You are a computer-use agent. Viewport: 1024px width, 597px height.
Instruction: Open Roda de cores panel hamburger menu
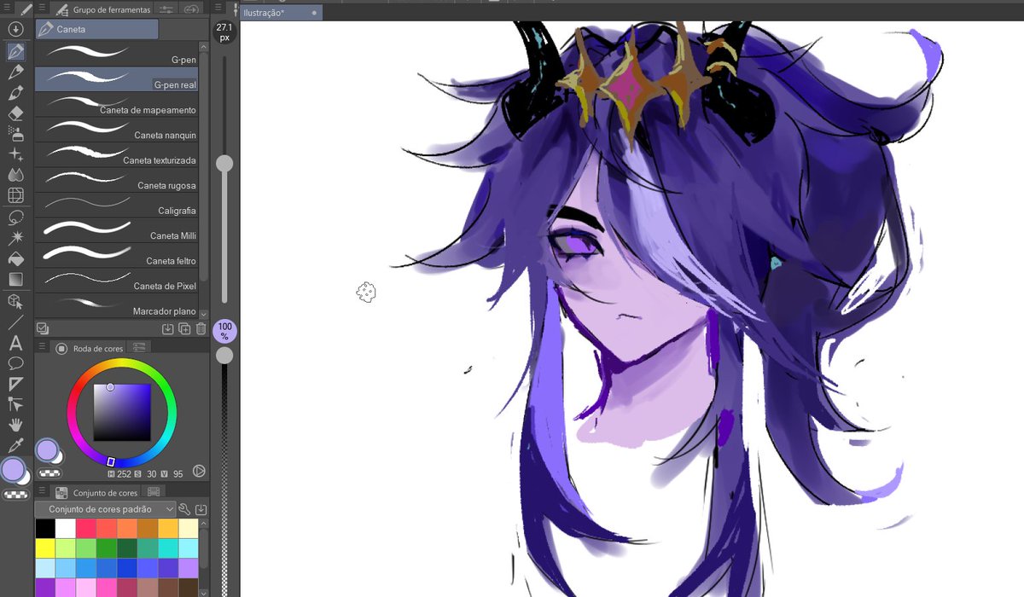(42, 346)
